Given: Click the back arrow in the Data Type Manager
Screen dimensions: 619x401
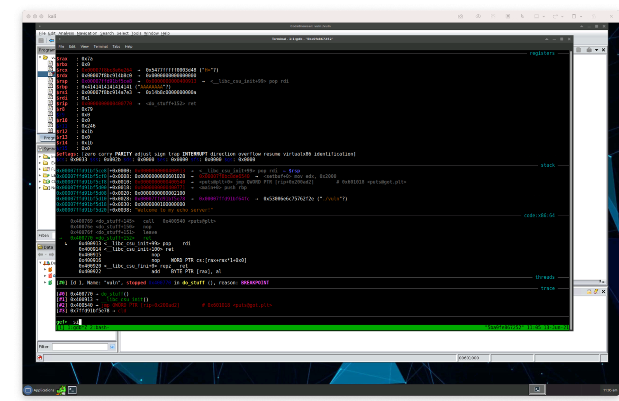Looking at the screenshot, I should (x=40, y=254).
